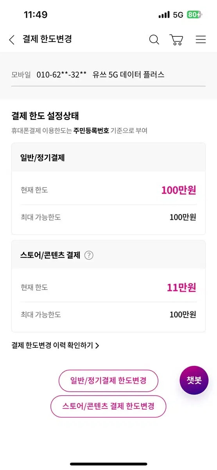Tap the home indicator bar at bottom
The image size is (217, 470).
click(x=108, y=464)
